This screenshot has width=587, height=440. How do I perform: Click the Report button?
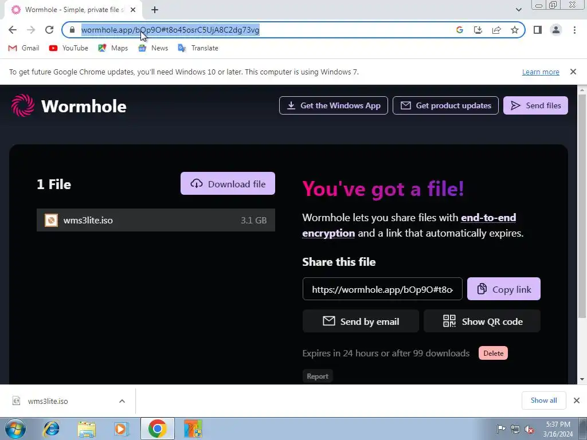click(x=318, y=376)
